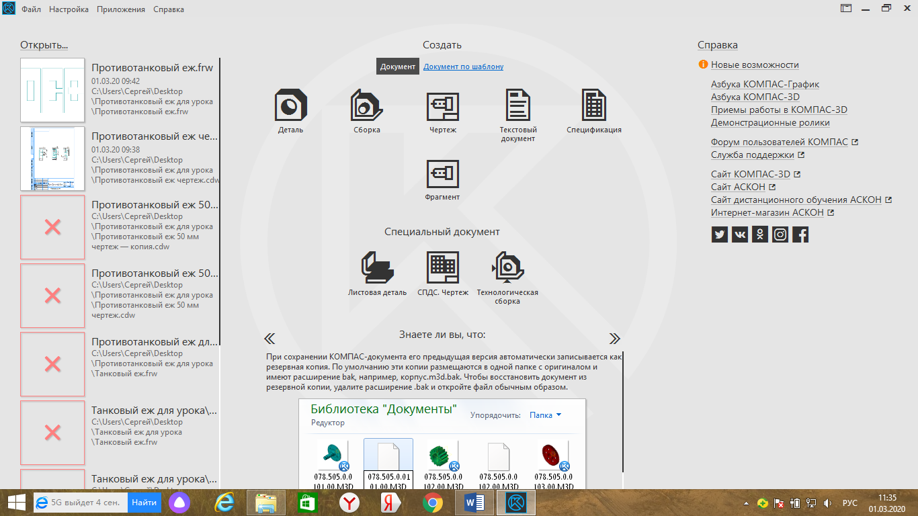Open Windows Start menu

(x=16, y=502)
